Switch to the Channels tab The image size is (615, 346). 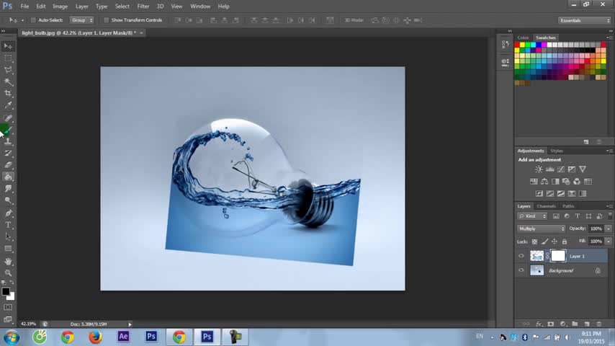[x=546, y=206]
